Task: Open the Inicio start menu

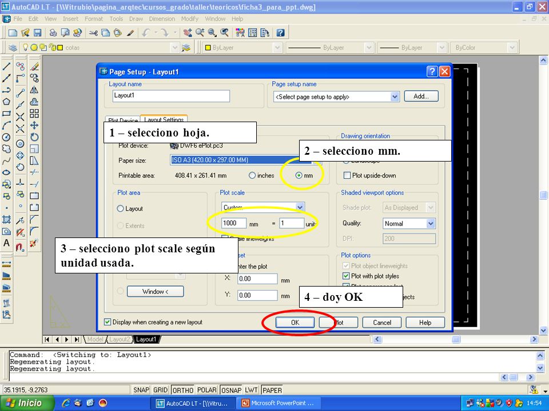Action: point(27,404)
